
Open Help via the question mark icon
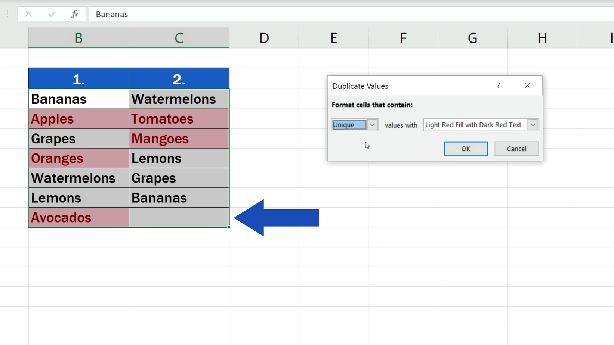pyautogui.click(x=498, y=86)
